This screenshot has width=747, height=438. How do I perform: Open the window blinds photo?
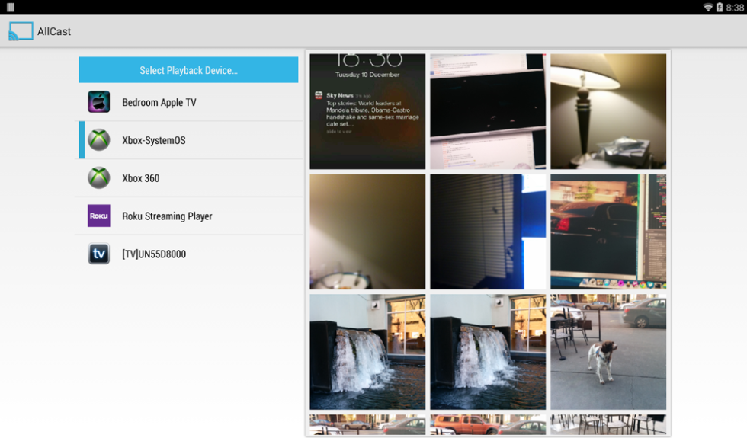[x=488, y=232]
